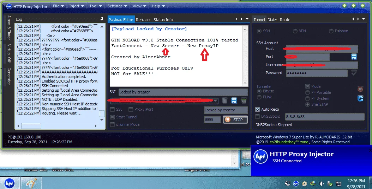Open the Tool menu dropdown
Screen dimensions: 372x189
96,6
